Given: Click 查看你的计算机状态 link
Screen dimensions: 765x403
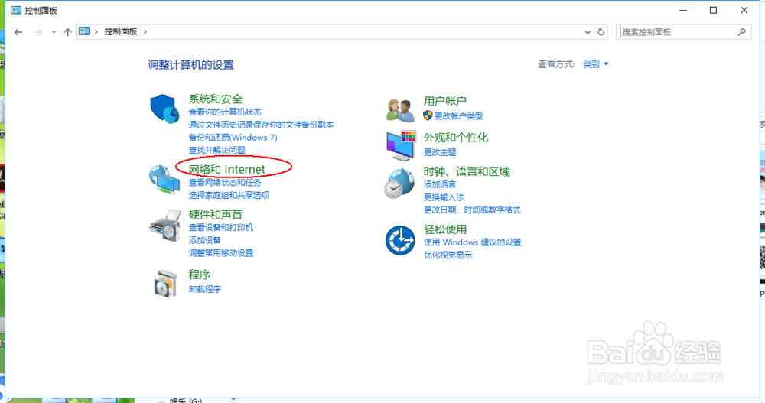Looking at the screenshot, I should point(225,112).
